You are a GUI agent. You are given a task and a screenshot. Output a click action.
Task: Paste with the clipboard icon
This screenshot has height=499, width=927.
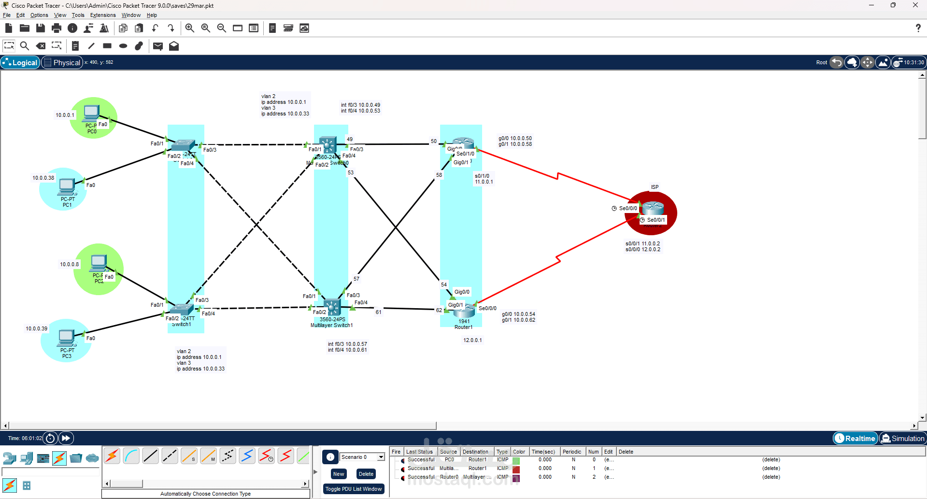click(x=139, y=28)
